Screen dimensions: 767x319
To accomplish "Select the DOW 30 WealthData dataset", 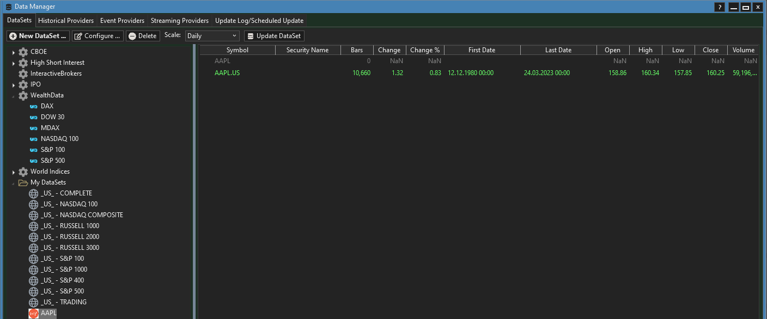I will (53, 117).
